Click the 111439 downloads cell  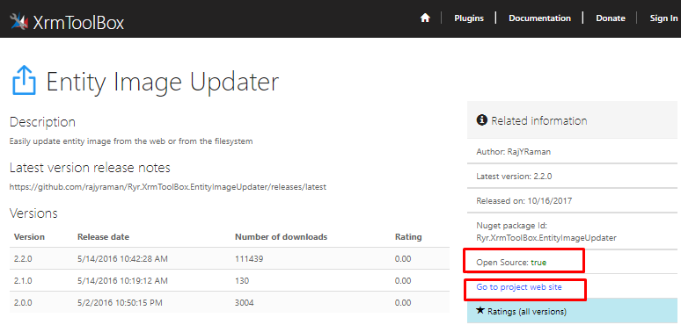point(249,259)
